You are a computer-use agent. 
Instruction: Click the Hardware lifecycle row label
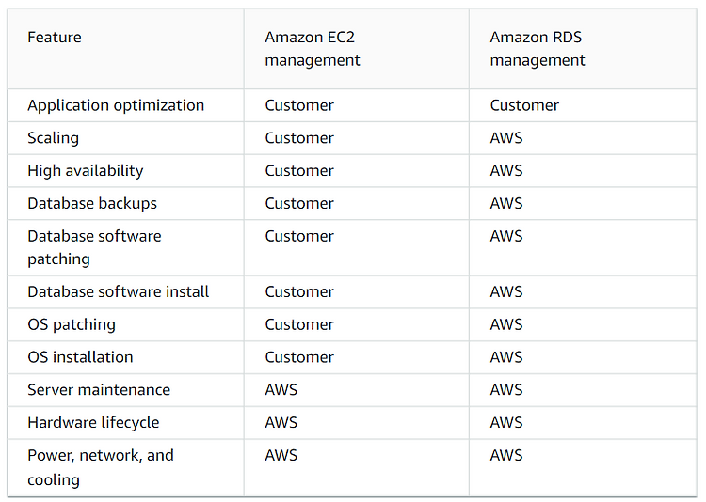pos(93,423)
